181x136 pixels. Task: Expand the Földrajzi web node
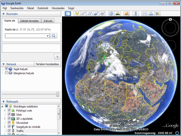pos(5,110)
